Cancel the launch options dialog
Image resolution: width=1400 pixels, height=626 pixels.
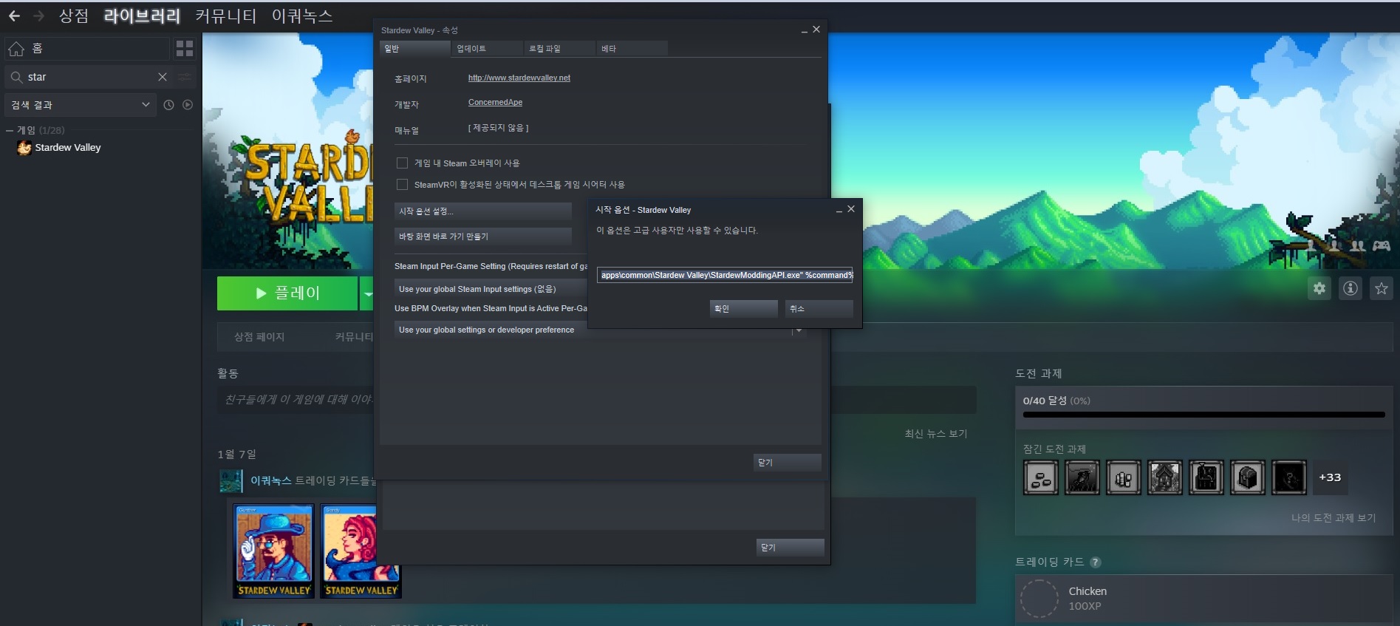(819, 308)
